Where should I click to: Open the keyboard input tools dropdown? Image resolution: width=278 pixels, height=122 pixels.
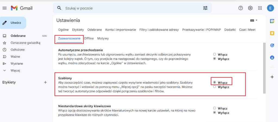254,21
